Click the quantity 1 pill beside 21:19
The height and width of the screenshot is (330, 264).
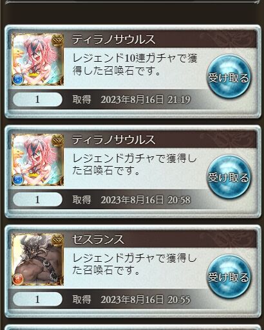coord(37,100)
